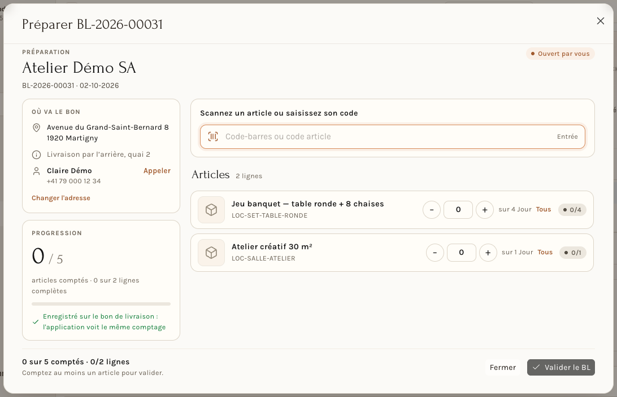This screenshot has width=617, height=397.
Task: Click Changer l'adresse link
Action: [61, 198]
